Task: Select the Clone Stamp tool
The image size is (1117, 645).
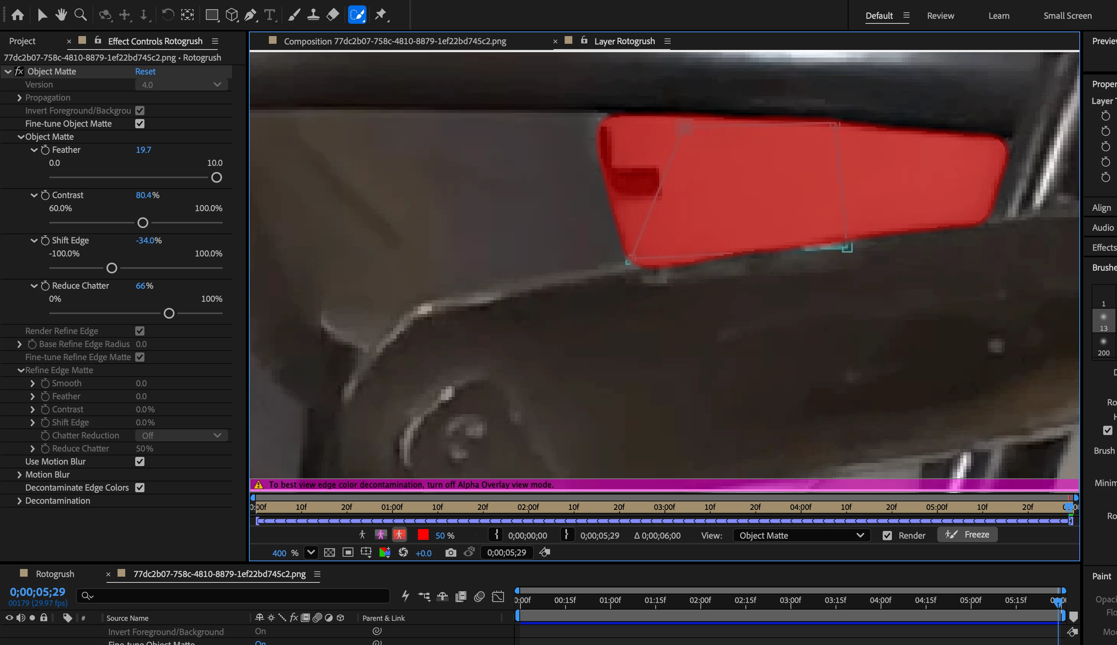Action: (313, 15)
